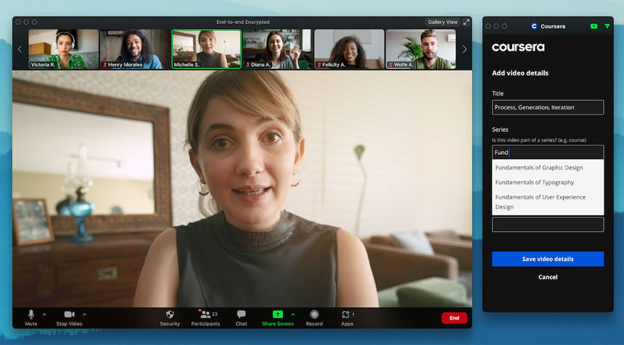This screenshot has width=624, height=345.
Task: Expand audio options arrow beside Mute
Action: (x=44, y=315)
